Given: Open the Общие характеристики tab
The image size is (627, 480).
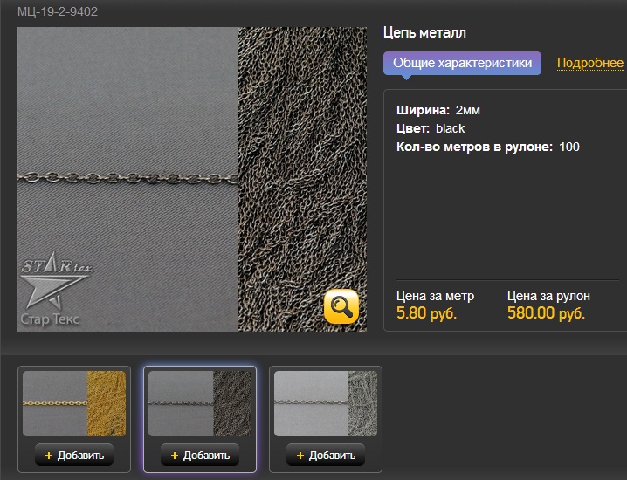Looking at the screenshot, I should [x=462, y=63].
